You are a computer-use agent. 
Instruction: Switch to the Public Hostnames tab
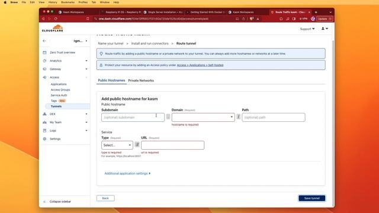click(111, 80)
